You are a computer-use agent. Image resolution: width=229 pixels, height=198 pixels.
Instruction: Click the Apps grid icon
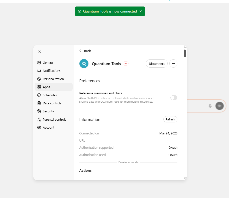tap(39, 87)
